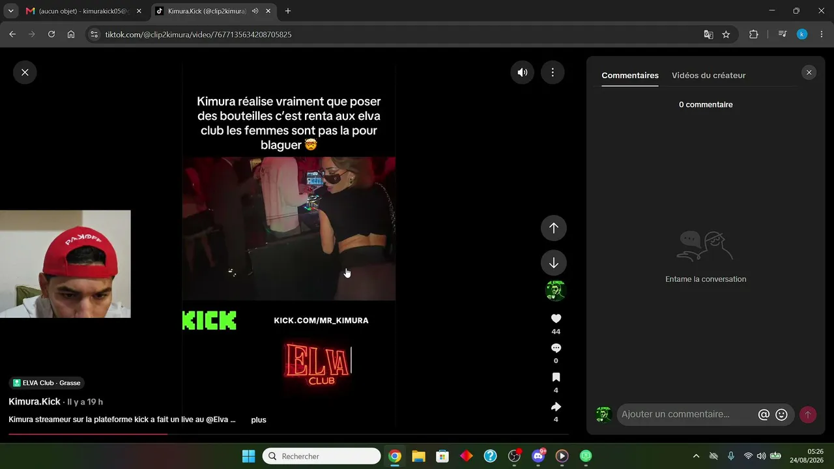The image size is (834, 469).
Task: Bookmark this page with the star
Action: (726, 35)
